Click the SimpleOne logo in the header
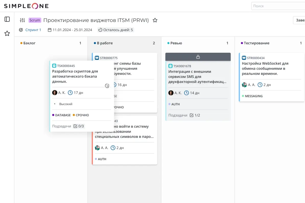The image size is (305, 203). pyautogui.click(x=26, y=6)
